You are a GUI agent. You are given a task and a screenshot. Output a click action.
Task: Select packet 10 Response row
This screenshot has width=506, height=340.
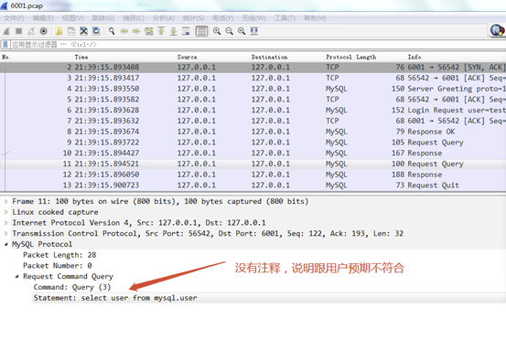[x=253, y=153]
